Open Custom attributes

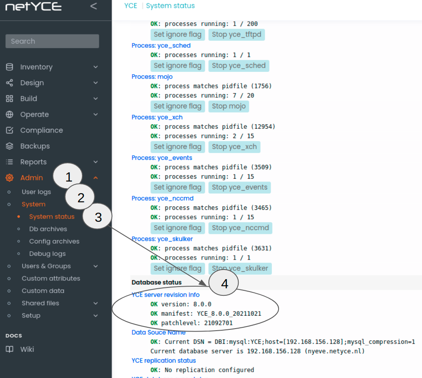[x=51, y=279]
